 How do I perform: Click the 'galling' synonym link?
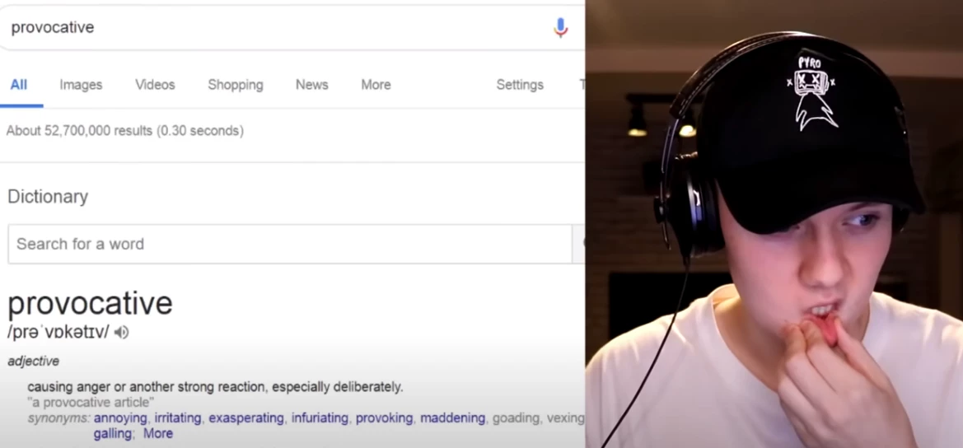(x=112, y=434)
